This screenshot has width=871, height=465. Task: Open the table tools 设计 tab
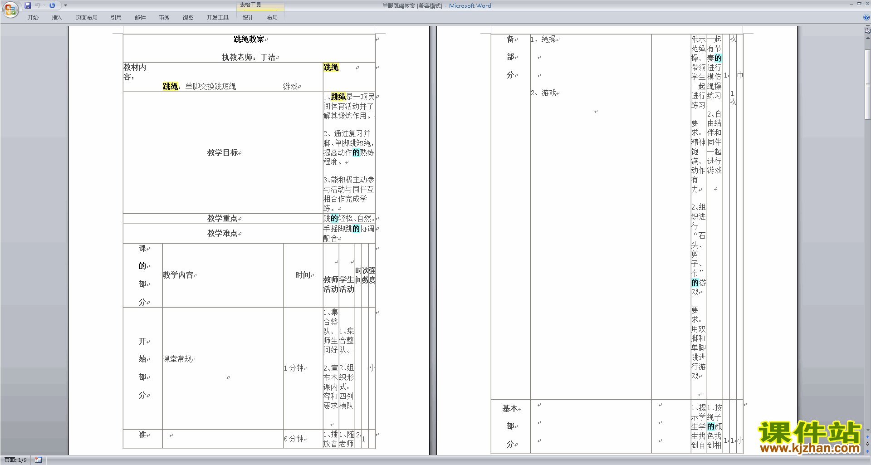coord(248,18)
